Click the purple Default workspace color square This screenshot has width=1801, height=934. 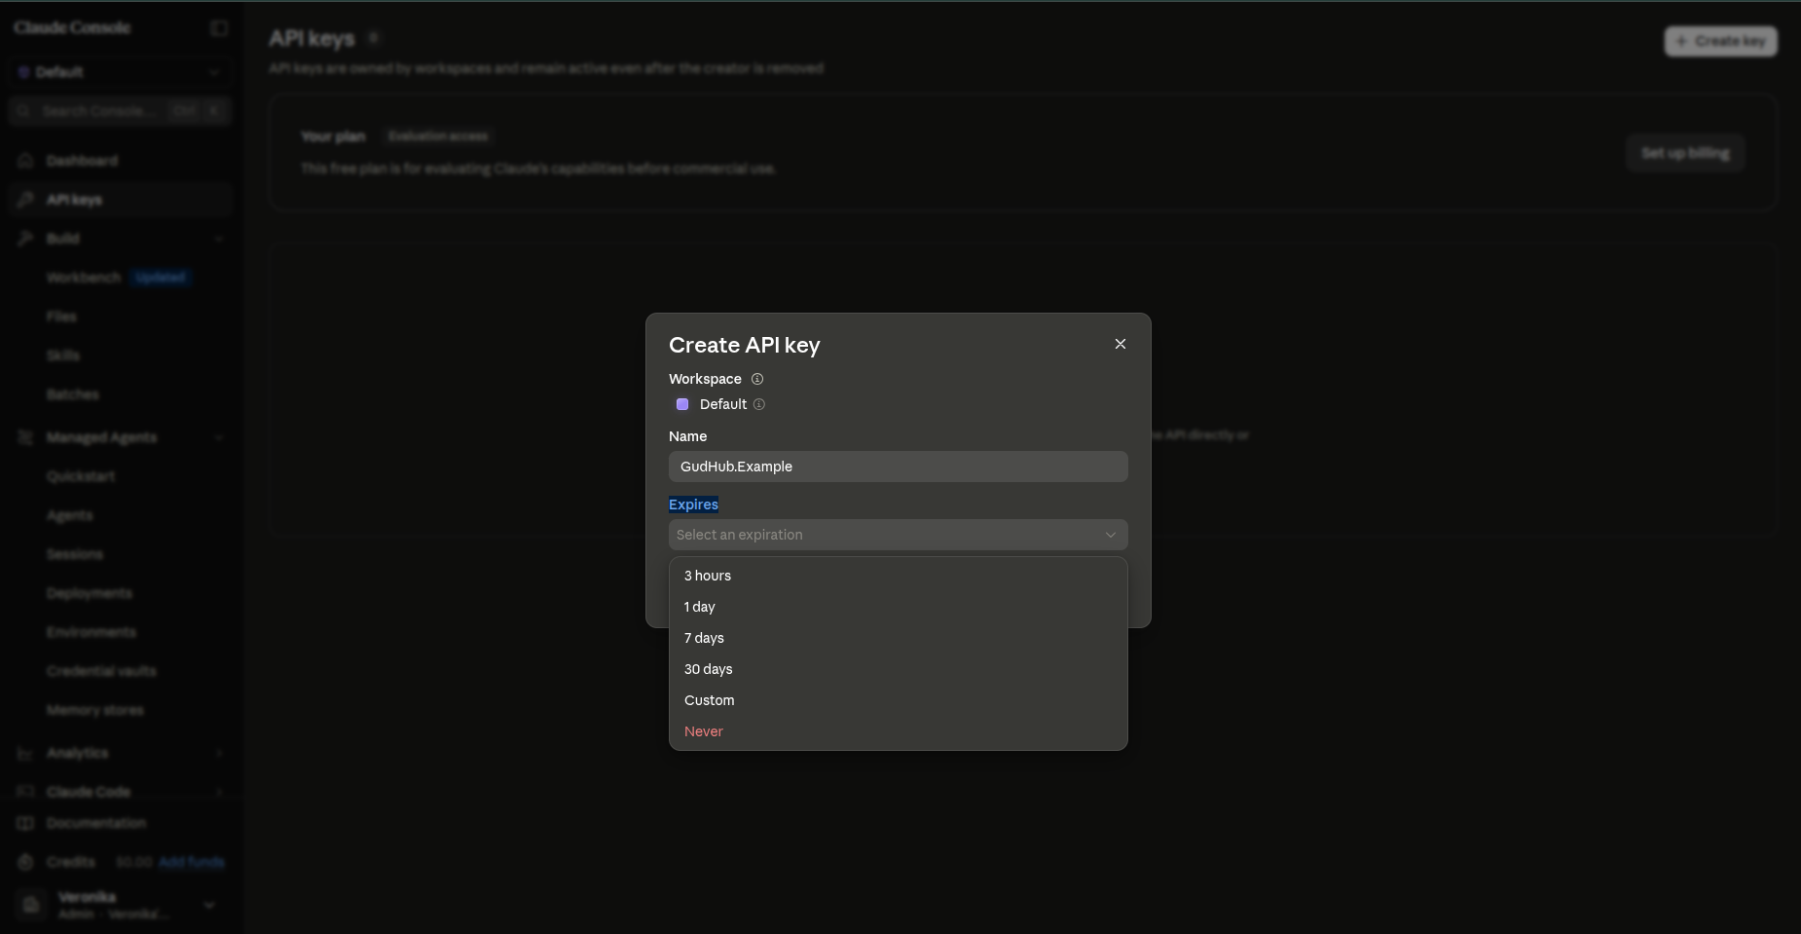click(682, 404)
